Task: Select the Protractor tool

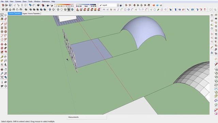Action: (2, 61)
